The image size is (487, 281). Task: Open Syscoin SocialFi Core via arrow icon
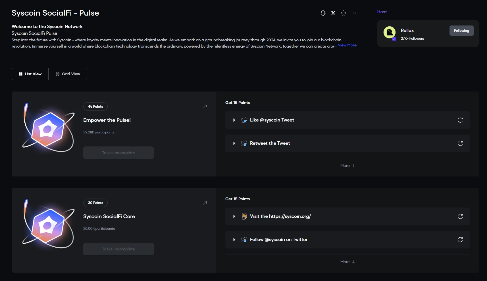pyautogui.click(x=205, y=203)
